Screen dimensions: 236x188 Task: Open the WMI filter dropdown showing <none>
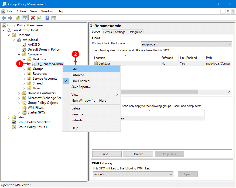(x=133, y=174)
